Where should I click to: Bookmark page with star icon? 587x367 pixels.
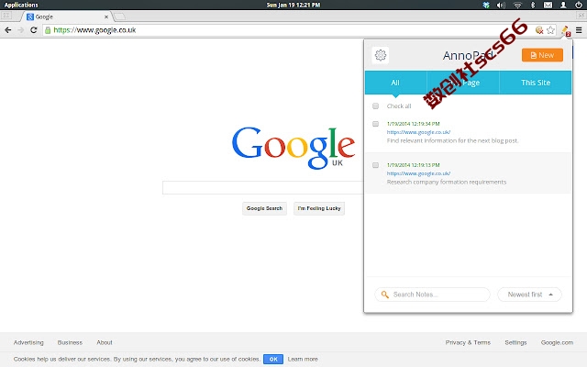click(x=550, y=30)
